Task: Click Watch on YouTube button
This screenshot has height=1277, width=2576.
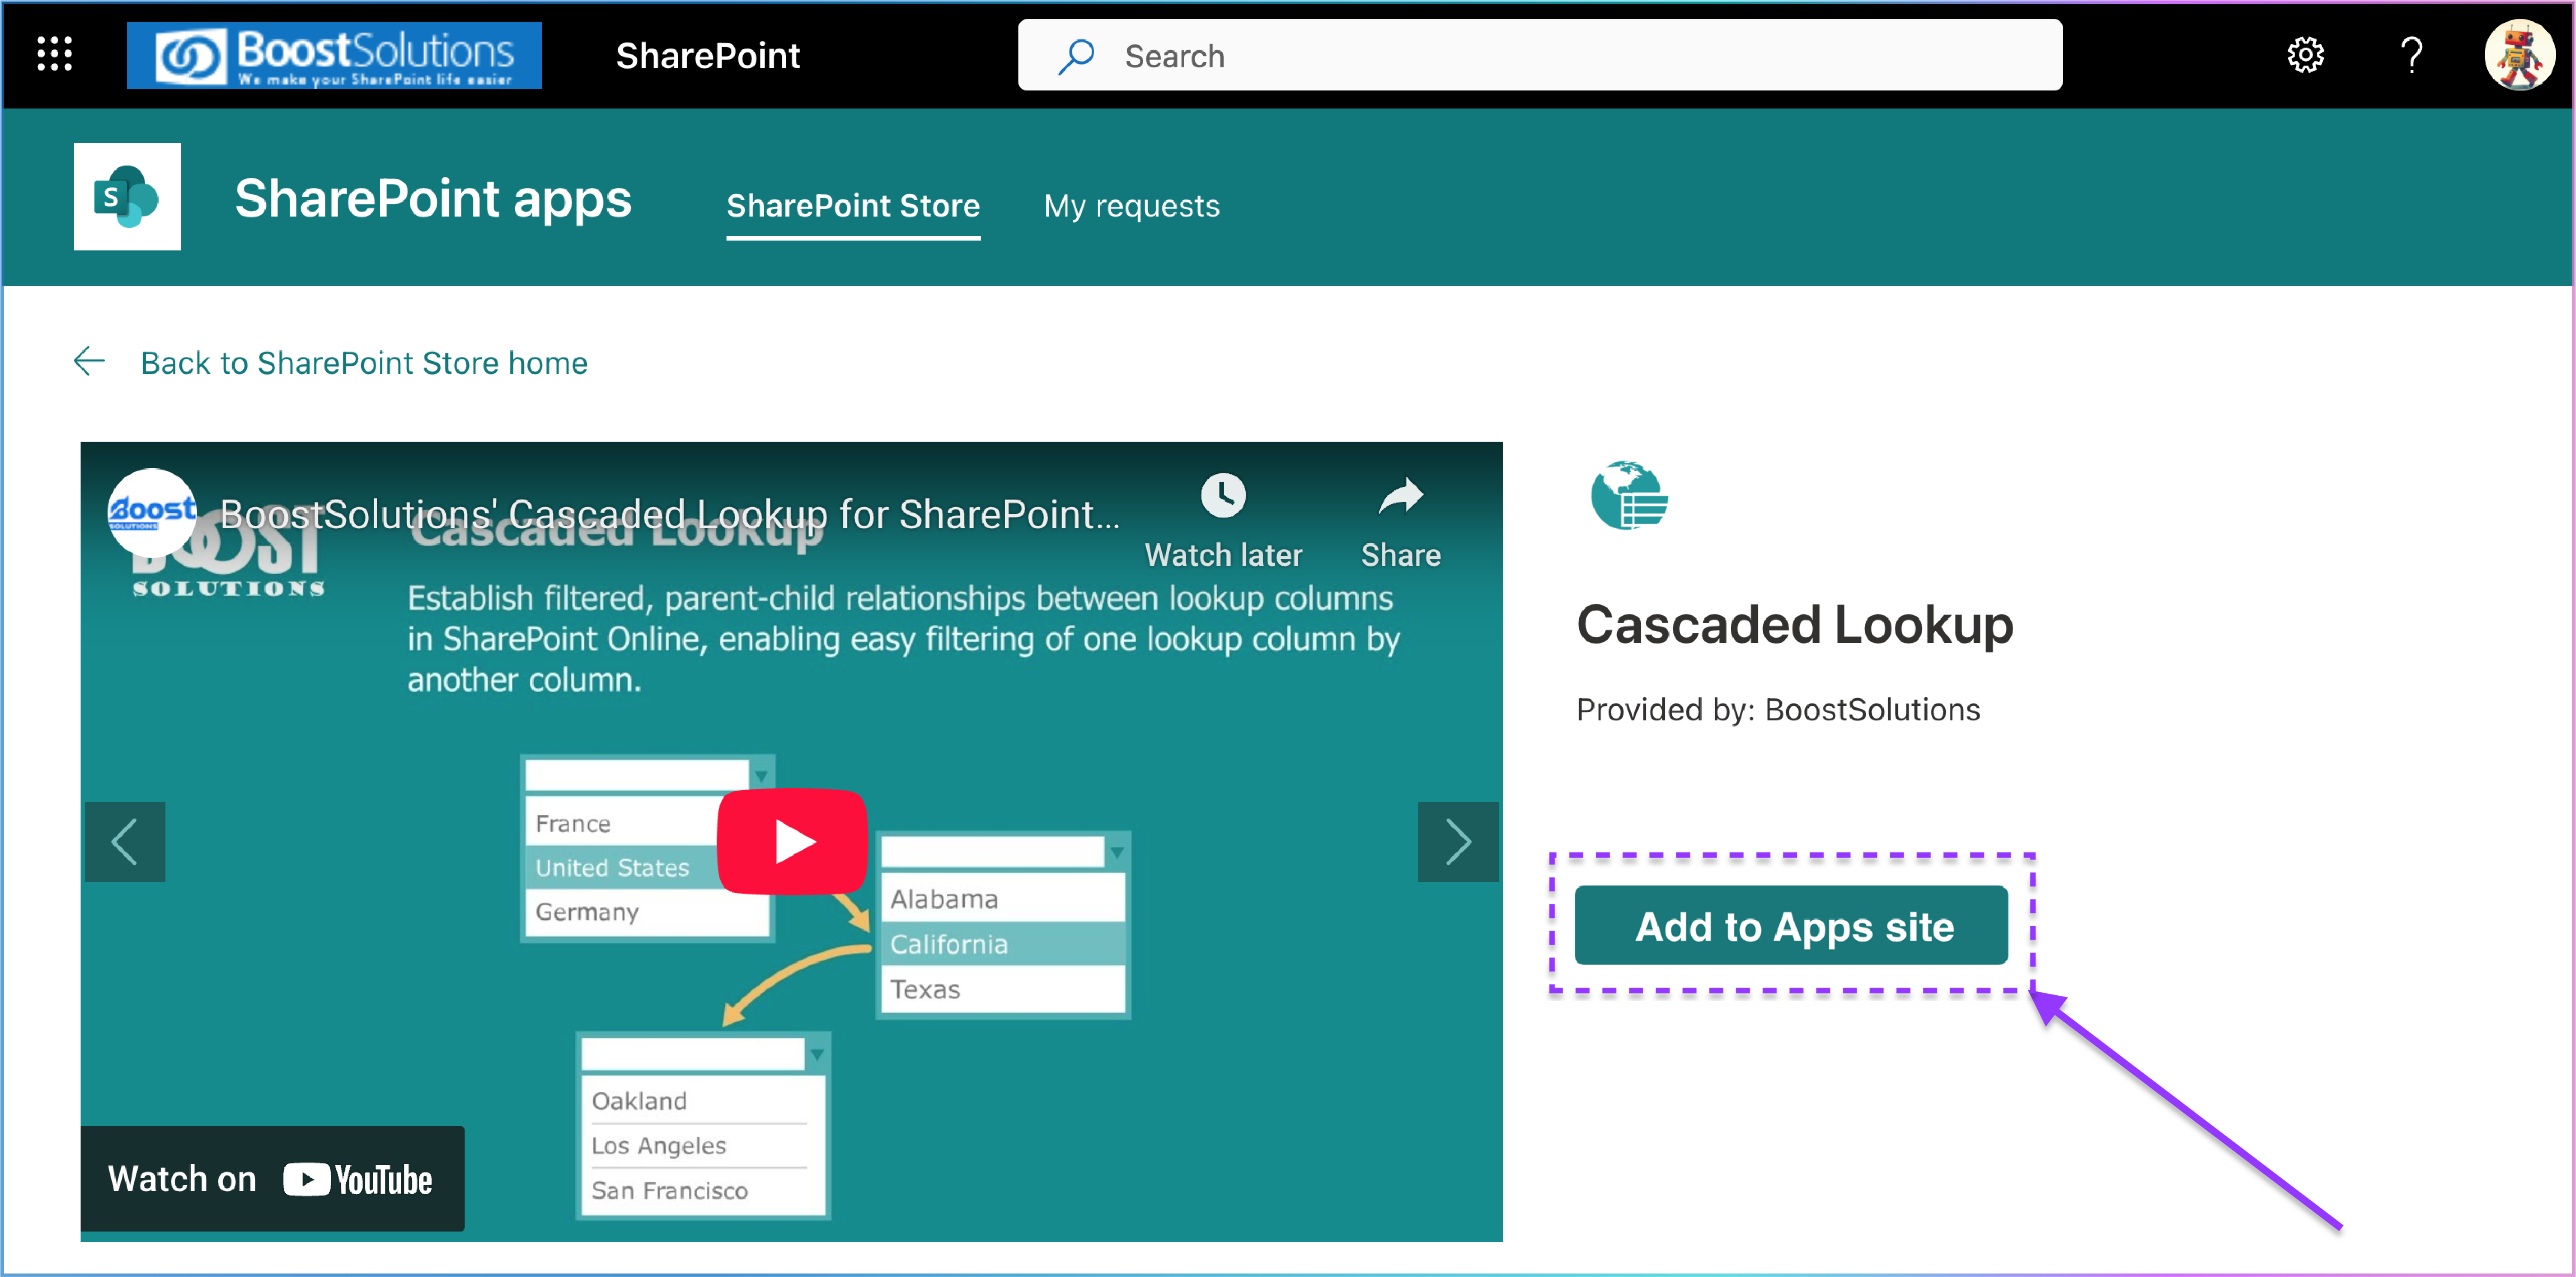Action: click(x=272, y=1178)
